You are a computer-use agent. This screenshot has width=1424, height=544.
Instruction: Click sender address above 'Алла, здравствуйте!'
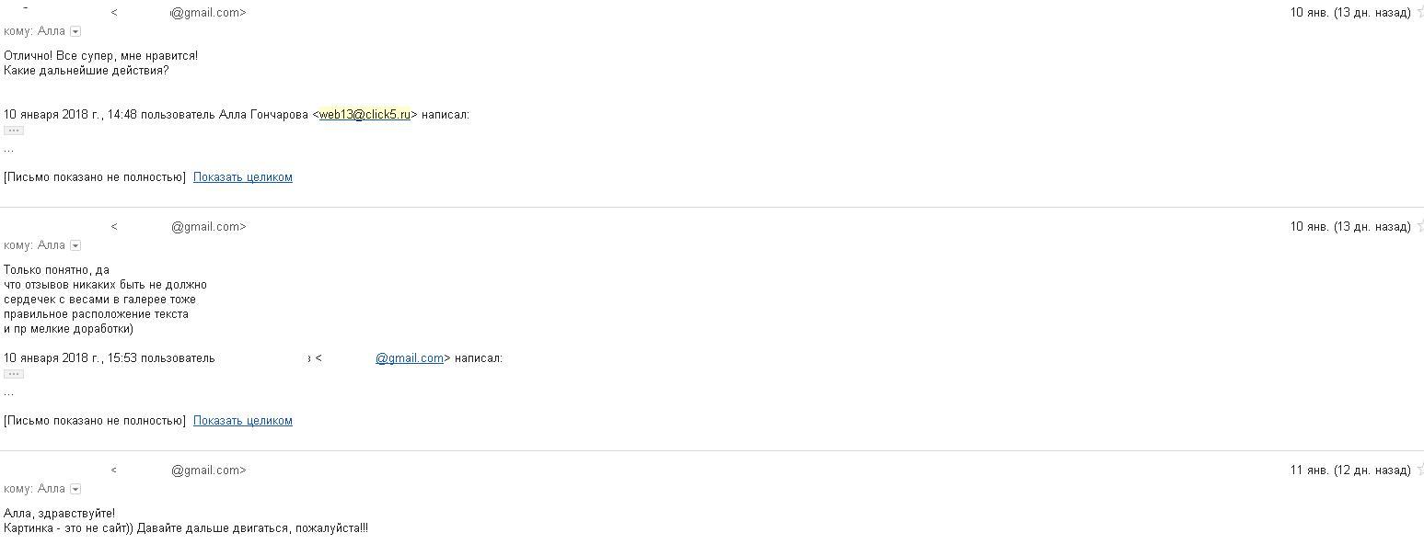coord(208,470)
